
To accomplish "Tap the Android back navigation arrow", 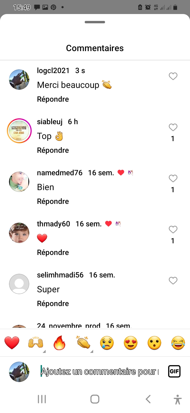I will (148, 399).
